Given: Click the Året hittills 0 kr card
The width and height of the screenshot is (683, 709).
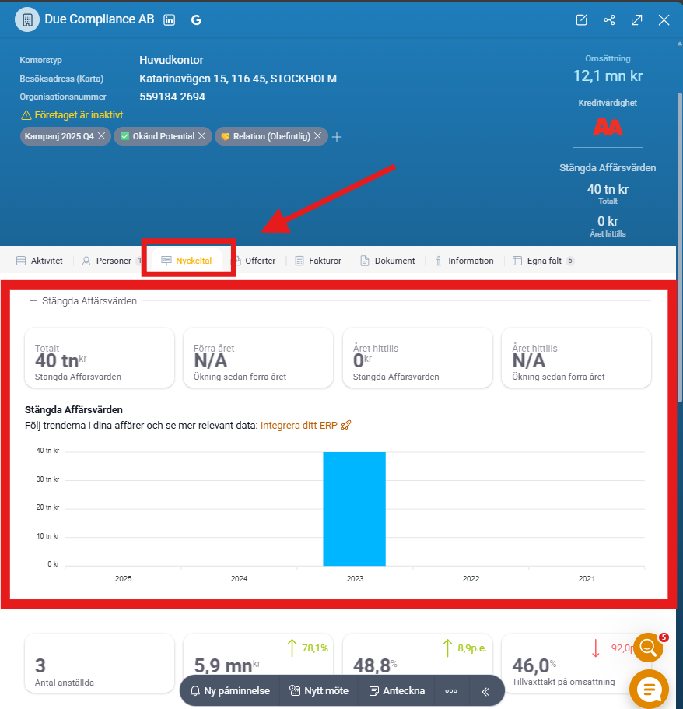Looking at the screenshot, I should click(x=418, y=358).
